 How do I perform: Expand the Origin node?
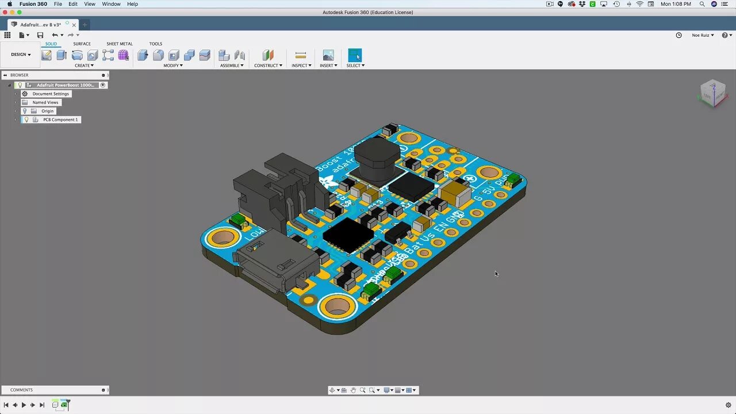(16, 111)
